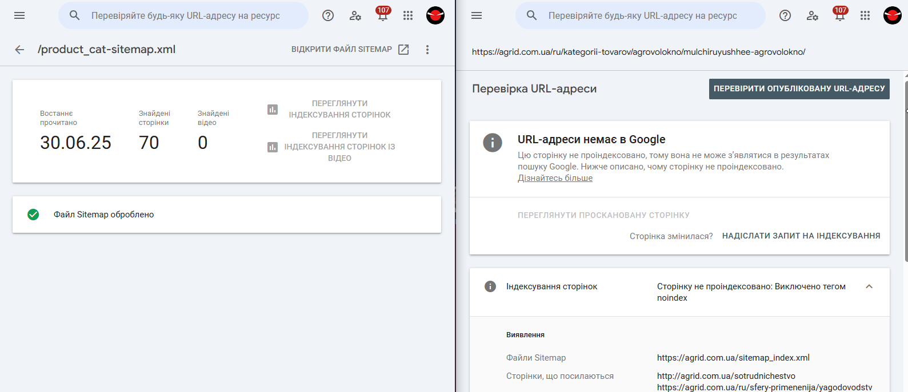The image size is (908, 392).
Task: Click info icon next to URL-адреси немає в Google
Action: [493, 142]
